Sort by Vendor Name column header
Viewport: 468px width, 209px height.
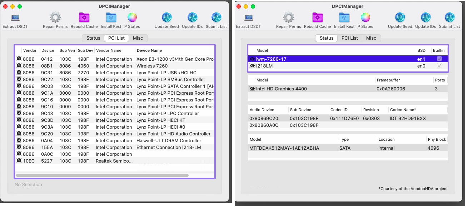click(x=115, y=50)
